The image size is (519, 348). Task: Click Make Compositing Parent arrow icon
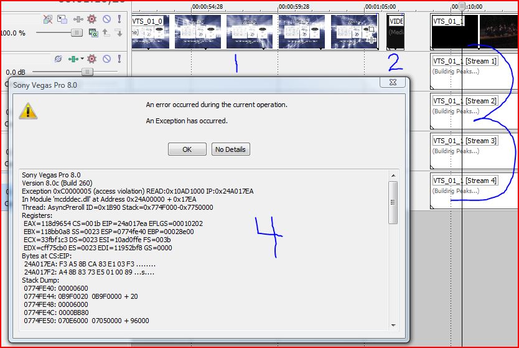coord(106,32)
